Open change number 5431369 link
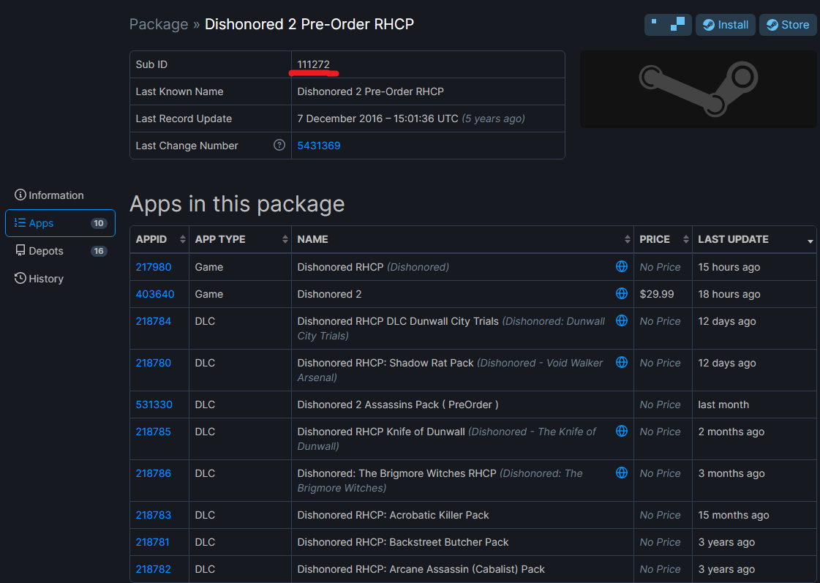The height and width of the screenshot is (583, 820). tap(319, 146)
